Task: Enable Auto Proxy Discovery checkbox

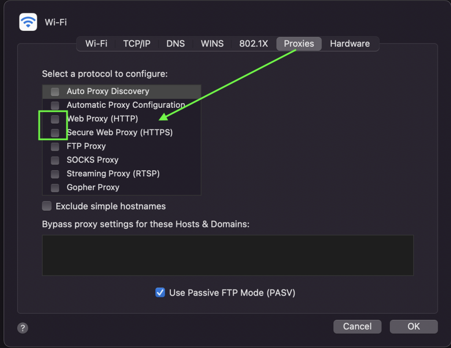Action: (x=55, y=92)
